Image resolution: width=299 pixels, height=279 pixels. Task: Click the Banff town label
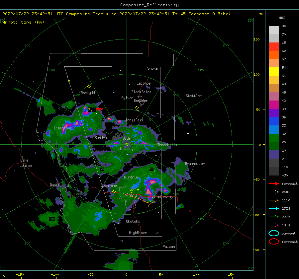pyautogui.click(x=55, y=185)
